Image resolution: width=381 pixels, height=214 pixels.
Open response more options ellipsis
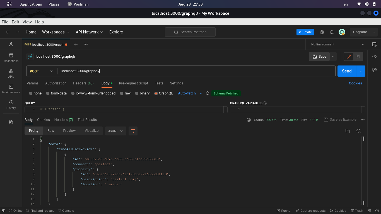363,120
